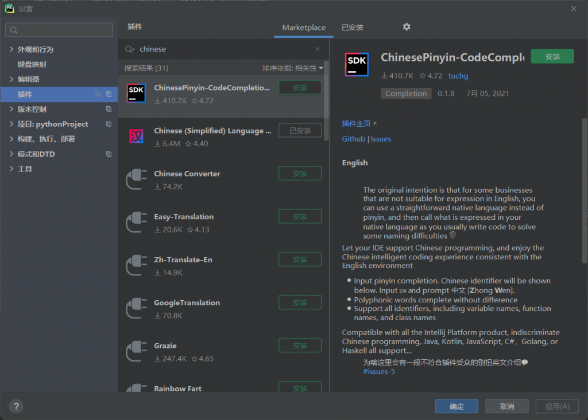Screen dimensions: 588x420
Task: Click the copy icon beside 模式和DTD
Action: (109, 154)
